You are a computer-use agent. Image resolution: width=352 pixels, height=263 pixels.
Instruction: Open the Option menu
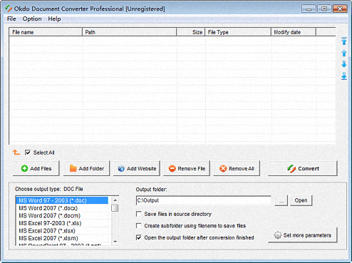coord(32,19)
